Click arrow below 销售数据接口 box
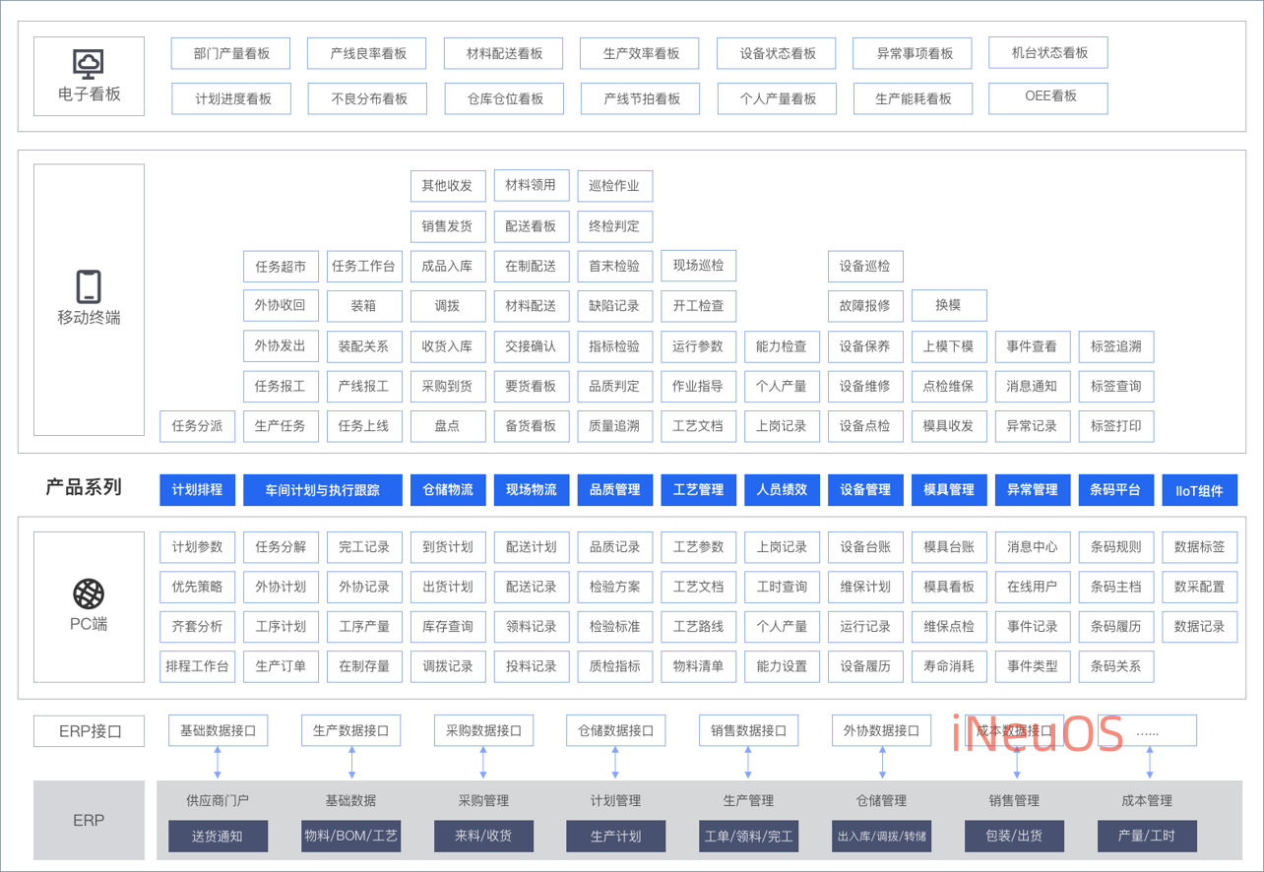The height and width of the screenshot is (872, 1264). (x=748, y=763)
